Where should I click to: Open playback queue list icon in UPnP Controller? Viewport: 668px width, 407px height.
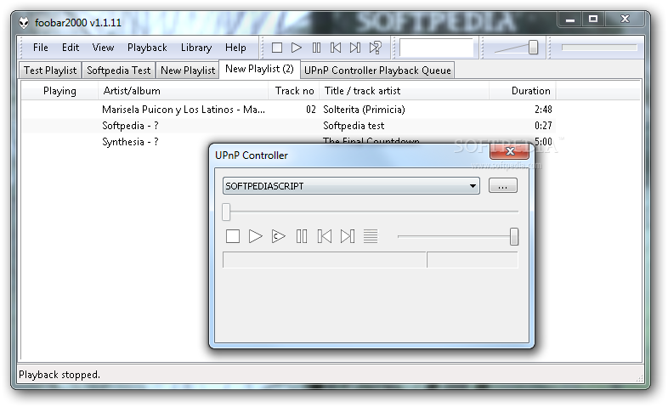(371, 236)
